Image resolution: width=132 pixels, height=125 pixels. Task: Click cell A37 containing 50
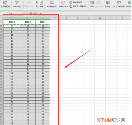pyautogui.click(x=12, y=61)
